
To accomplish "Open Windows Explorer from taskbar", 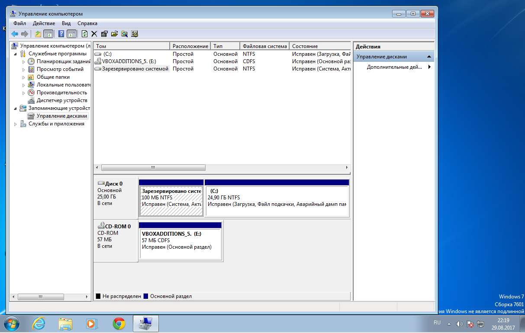I will pos(65,323).
